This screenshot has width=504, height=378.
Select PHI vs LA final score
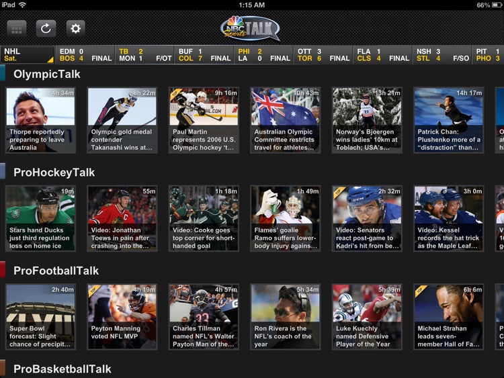(264, 55)
